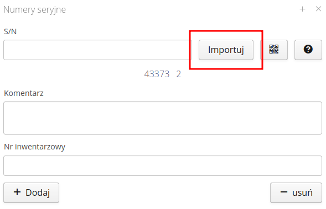The width and height of the screenshot is (326, 209).
Task: Click the word Dodaj on the add button
Action: [38, 193]
